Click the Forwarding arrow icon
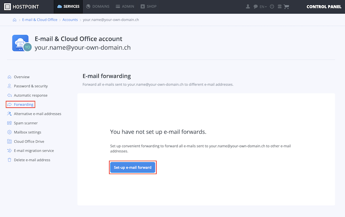 click(9, 104)
